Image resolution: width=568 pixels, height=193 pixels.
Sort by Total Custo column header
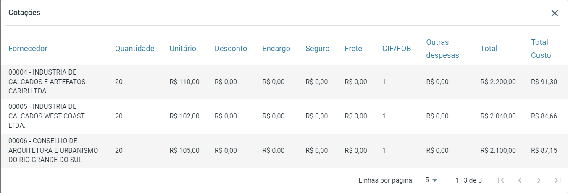pyautogui.click(x=541, y=49)
